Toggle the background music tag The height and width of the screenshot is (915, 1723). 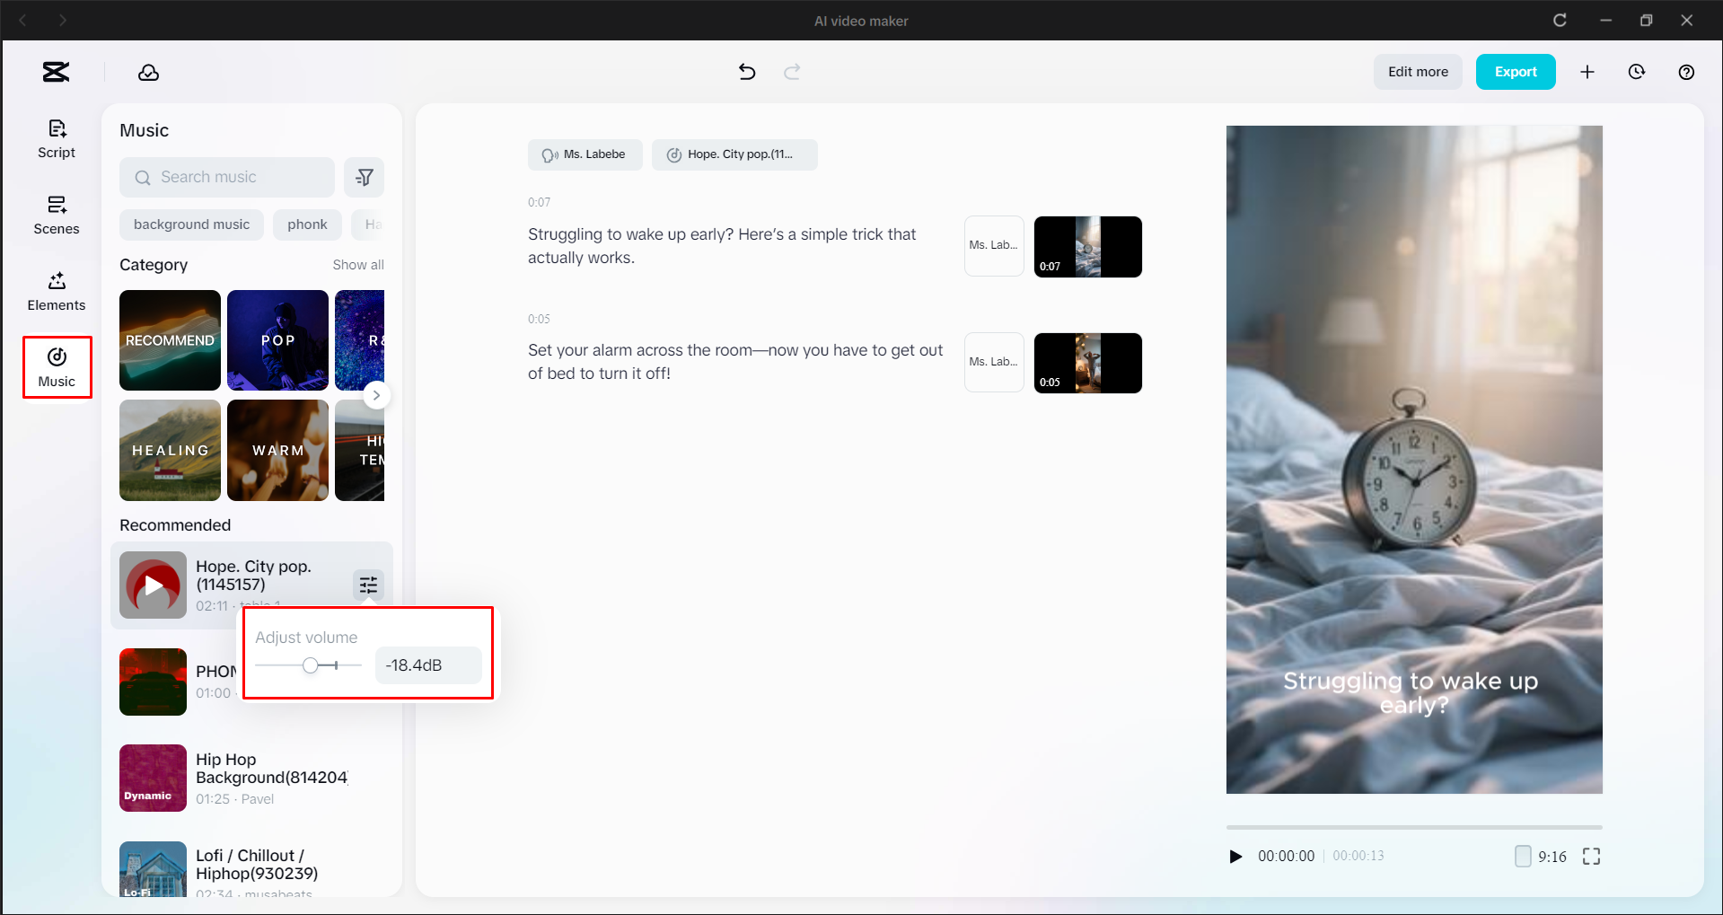191,224
